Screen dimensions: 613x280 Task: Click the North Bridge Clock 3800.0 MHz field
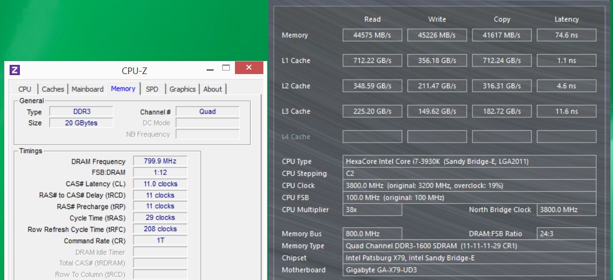coord(567,209)
